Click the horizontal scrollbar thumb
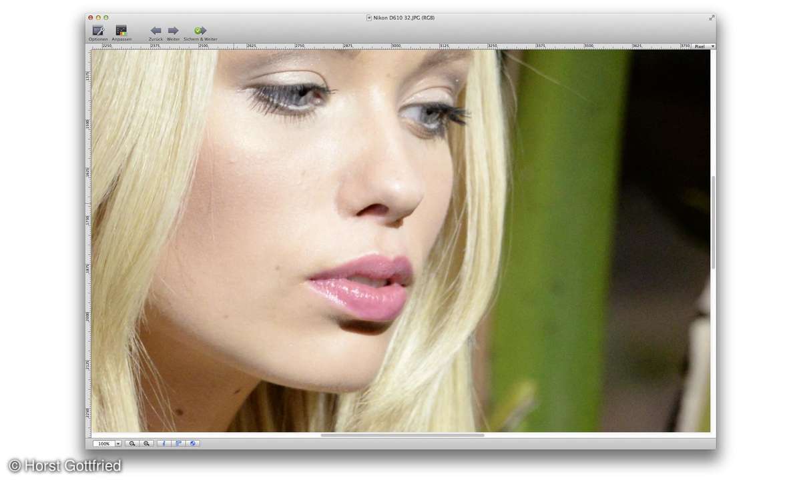Viewport: 801px width, 480px height. coord(403,435)
